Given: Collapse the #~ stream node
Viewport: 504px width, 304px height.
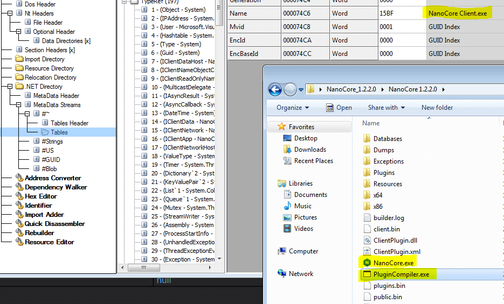Looking at the screenshot, I should [27, 114].
